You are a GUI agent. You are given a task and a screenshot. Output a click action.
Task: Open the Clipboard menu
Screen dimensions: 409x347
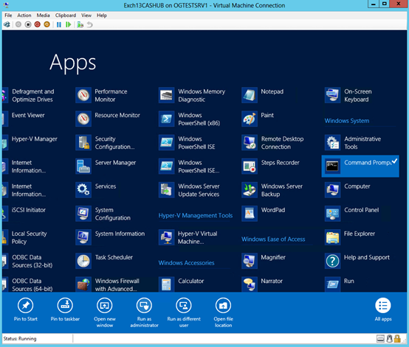click(66, 15)
